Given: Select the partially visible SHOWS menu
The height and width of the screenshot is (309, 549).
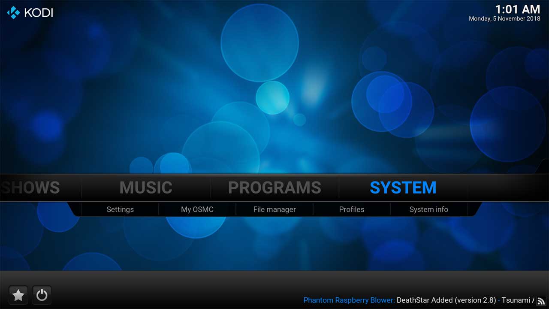Looking at the screenshot, I should 30,188.
